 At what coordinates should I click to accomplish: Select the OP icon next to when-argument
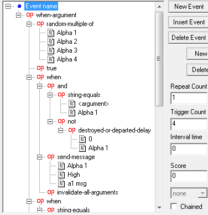point(30,15)
